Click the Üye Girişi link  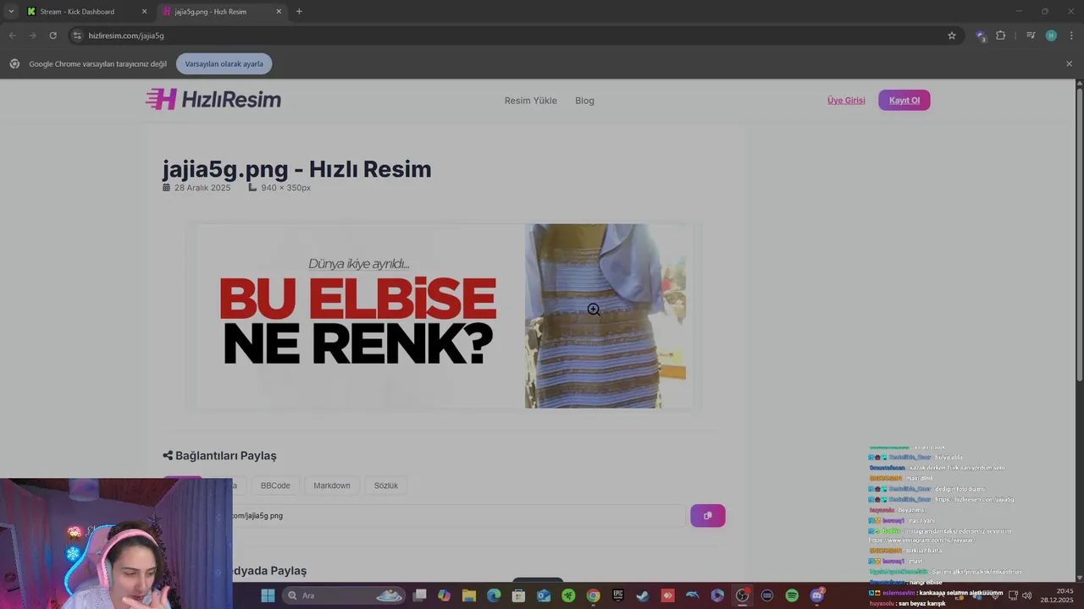846,101
